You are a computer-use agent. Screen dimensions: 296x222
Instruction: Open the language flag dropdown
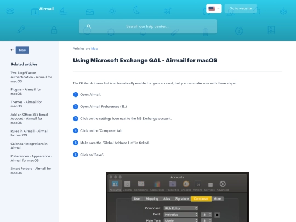pos(214,9)
